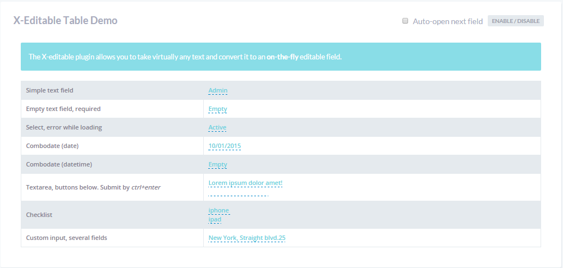This screenshot has width=563, height=268.
Task: Click the X-Editable Table Demo heading
Action: [65, 21]
